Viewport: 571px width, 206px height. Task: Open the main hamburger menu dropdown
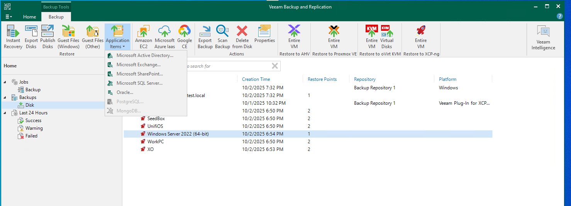click(x=8, y=17)
